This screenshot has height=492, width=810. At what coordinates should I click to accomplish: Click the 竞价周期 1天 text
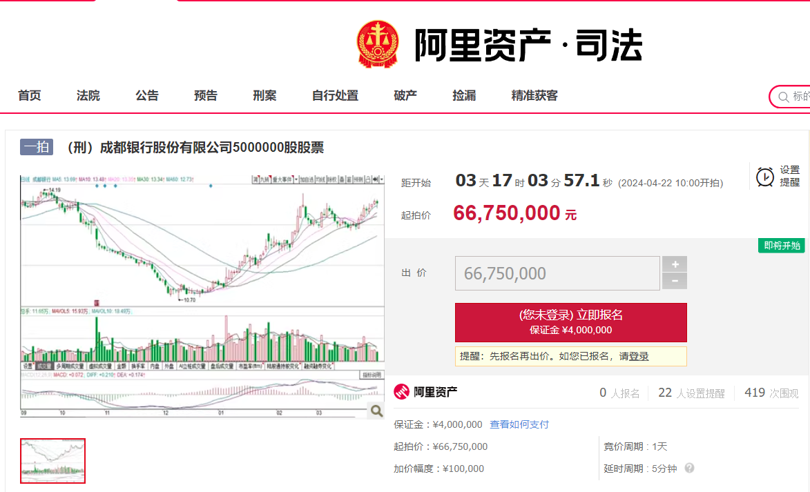(635, 446)
